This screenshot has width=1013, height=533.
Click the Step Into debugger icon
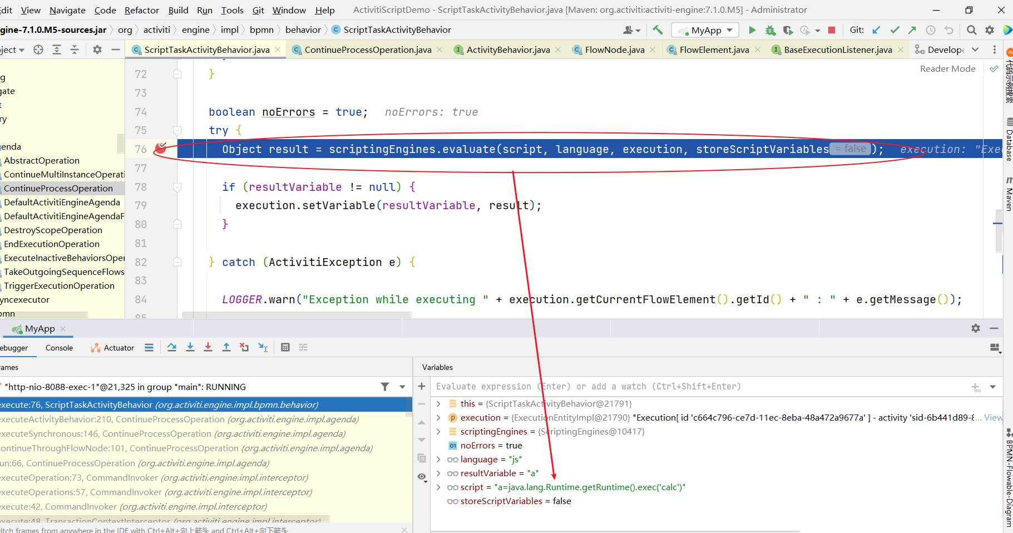(x=190, y=347)
